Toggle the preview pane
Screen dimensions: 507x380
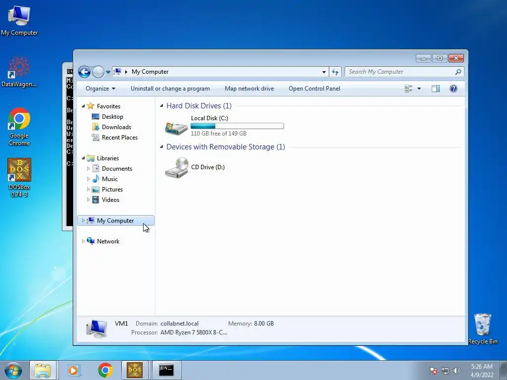click(x=436, y=89)
